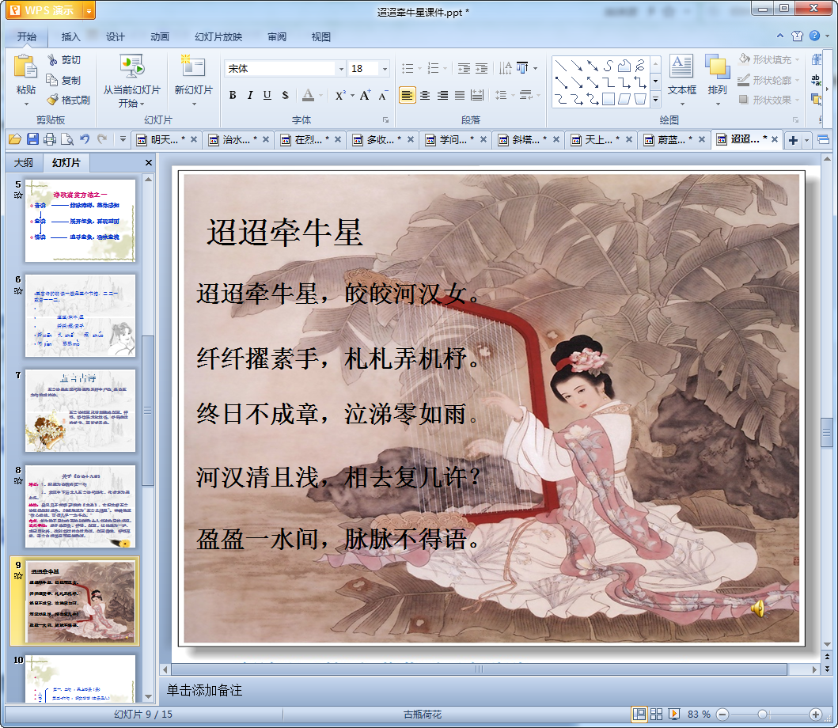Click the Paste icon

click(x=25, y=67)
